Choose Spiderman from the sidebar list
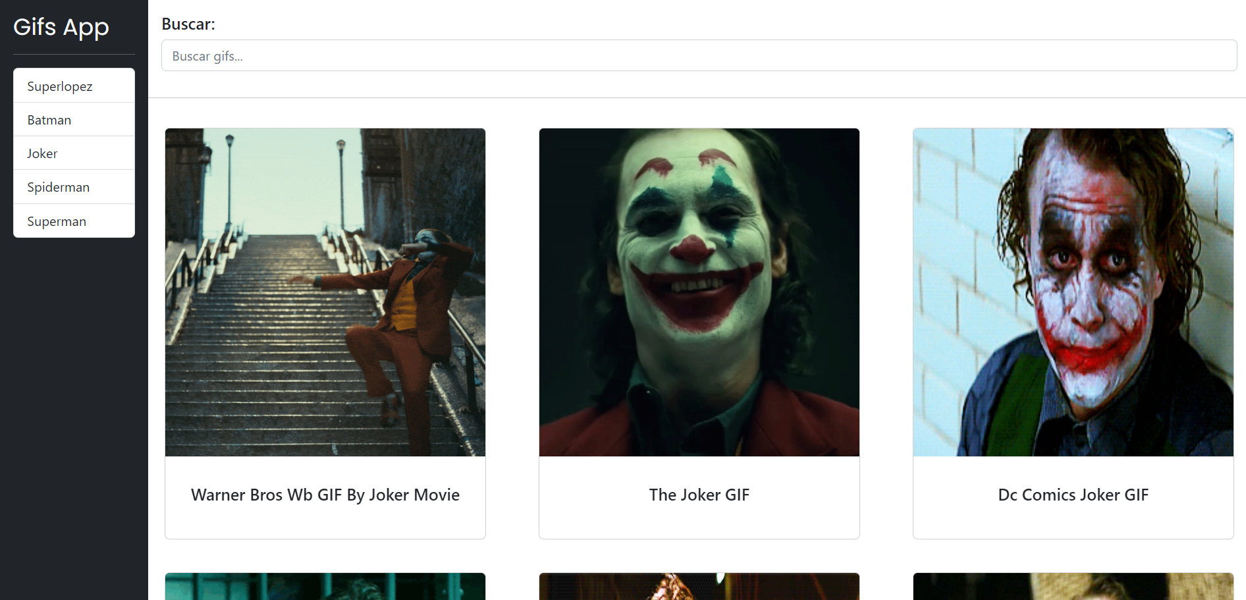The image size is (1246, 600). pyautogui.click(x=74, y=187)
